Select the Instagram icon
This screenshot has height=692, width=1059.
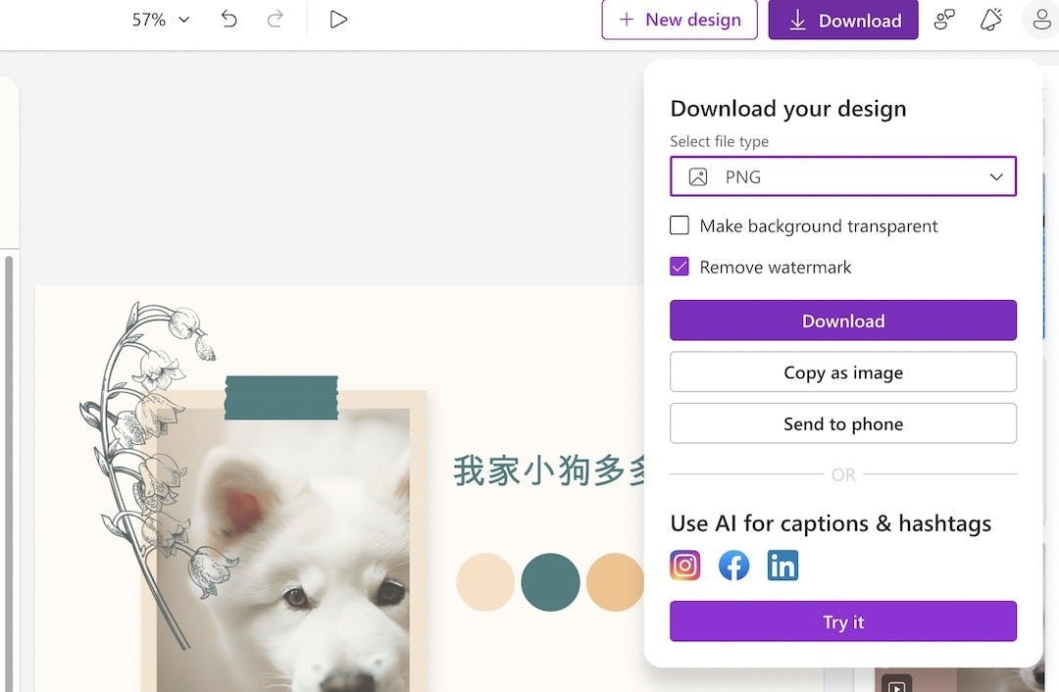tap(685, 566)
